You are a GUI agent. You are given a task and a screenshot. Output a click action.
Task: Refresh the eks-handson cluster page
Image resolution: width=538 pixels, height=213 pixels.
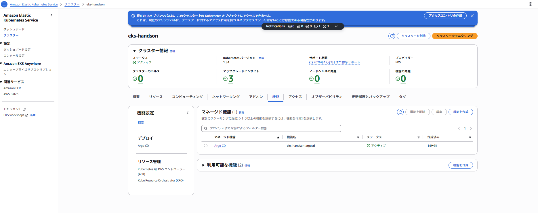[392, 36]
